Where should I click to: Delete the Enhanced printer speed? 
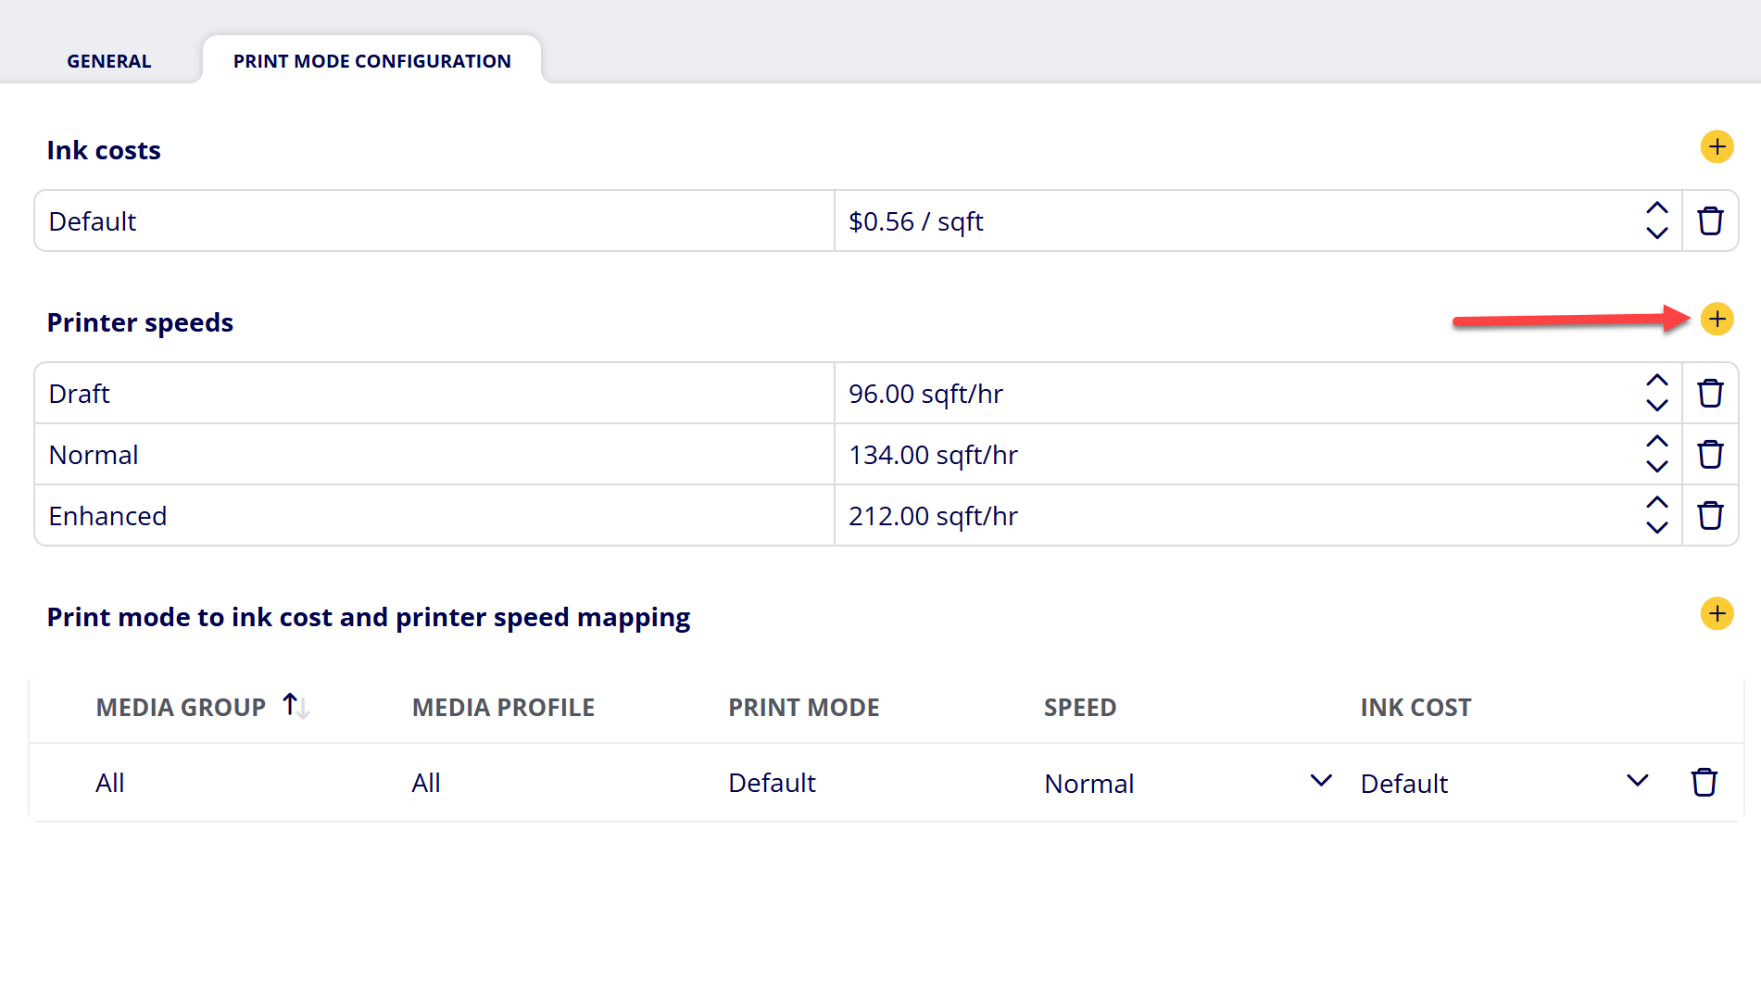(1710, 516)
